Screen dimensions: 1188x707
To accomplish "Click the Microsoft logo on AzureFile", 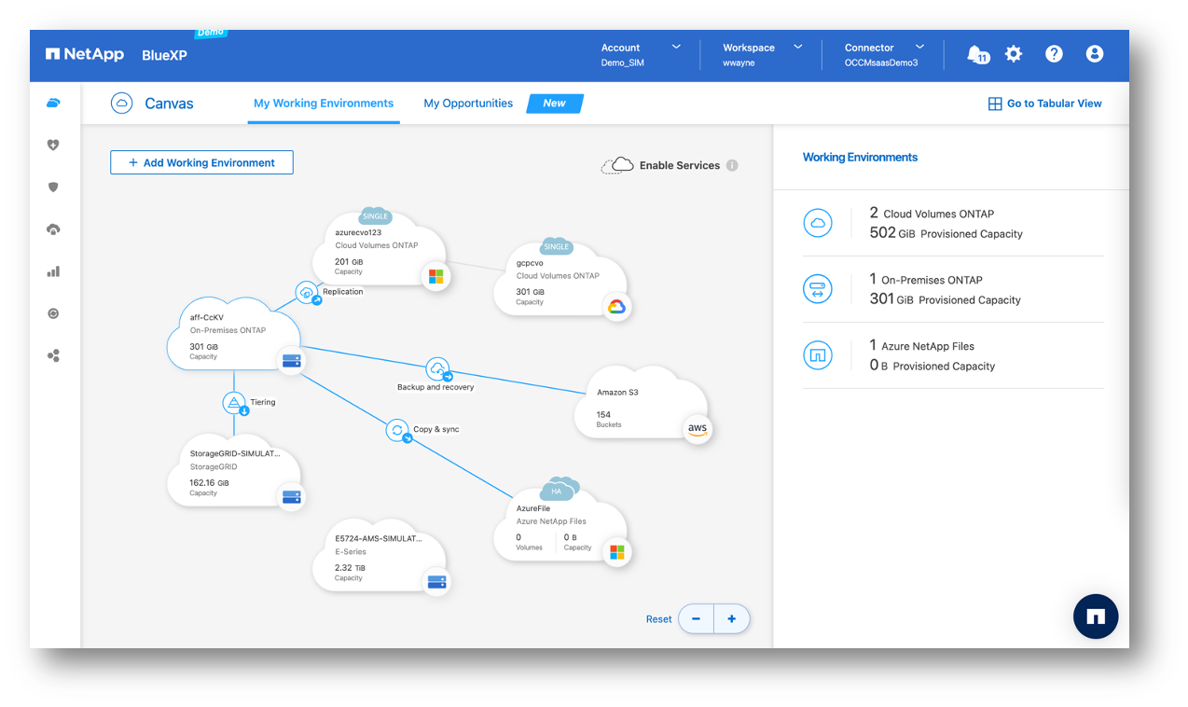I will pyautogui.click(x=616, y=552).
